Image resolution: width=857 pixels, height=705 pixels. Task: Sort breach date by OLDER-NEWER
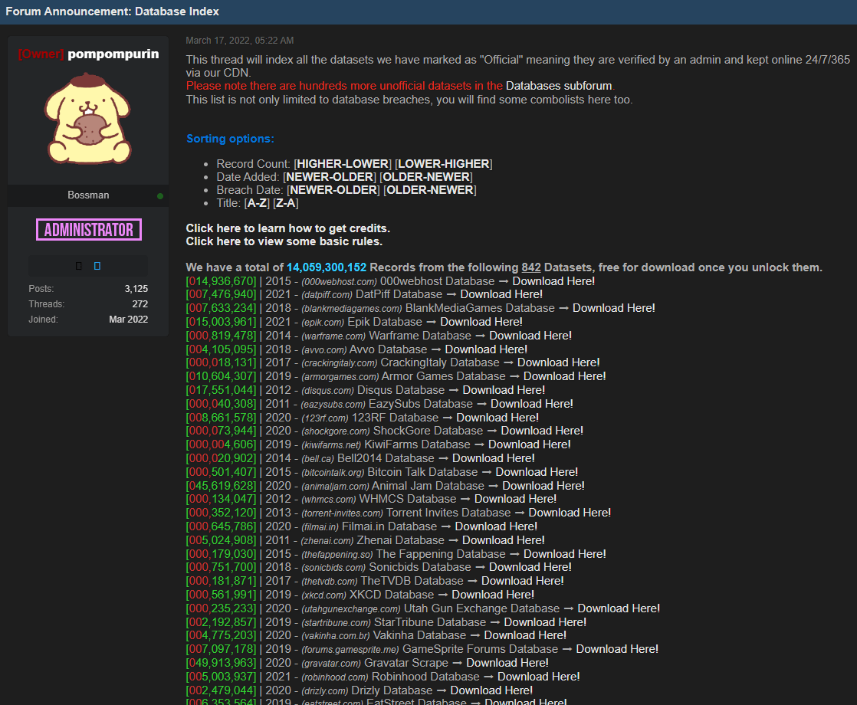coord(429,190)
